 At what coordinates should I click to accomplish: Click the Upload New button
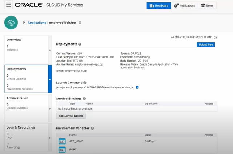[206, 44]
